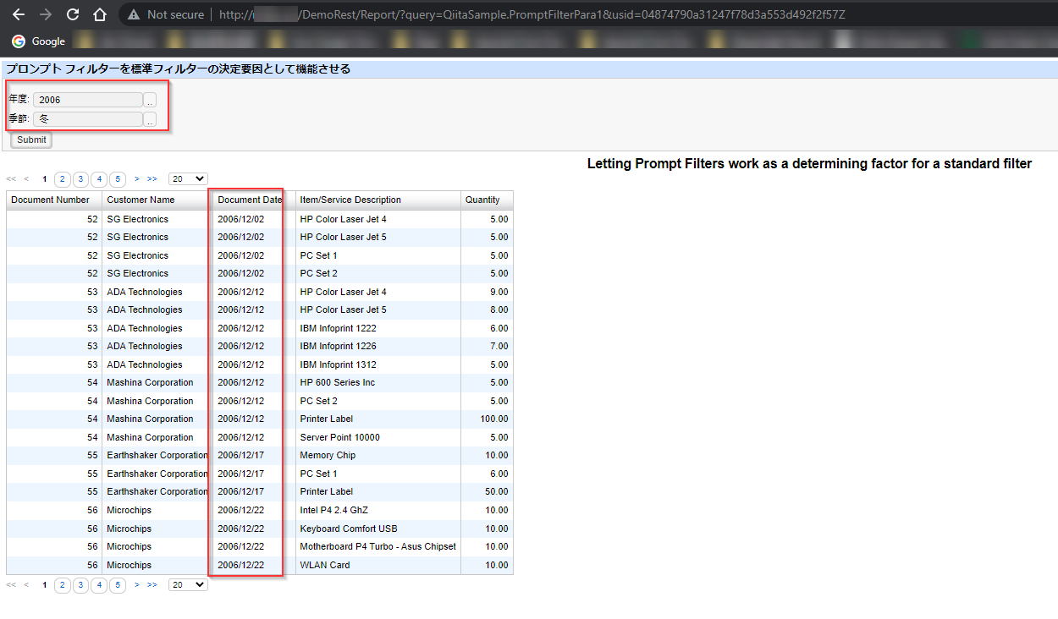Click the Keyboard Comfort USB cell
Screen dimensions: 1058x619
coord(377,529)
